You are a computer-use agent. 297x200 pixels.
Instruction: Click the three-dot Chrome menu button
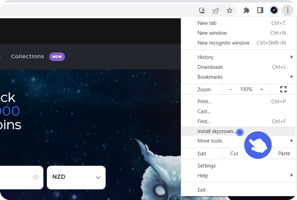[288, 10]
